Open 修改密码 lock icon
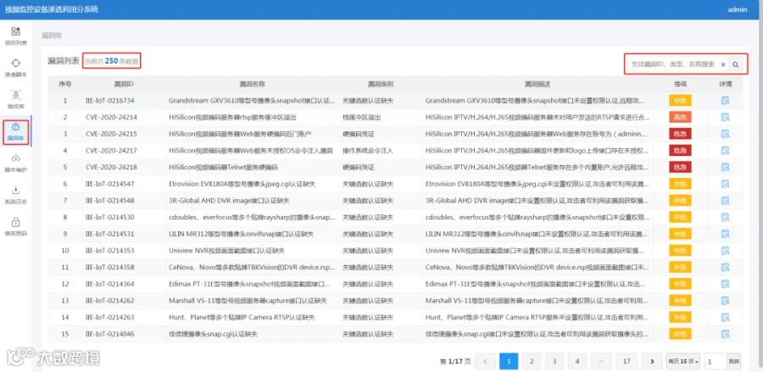The image size is (763, 372). click(15, 222)
